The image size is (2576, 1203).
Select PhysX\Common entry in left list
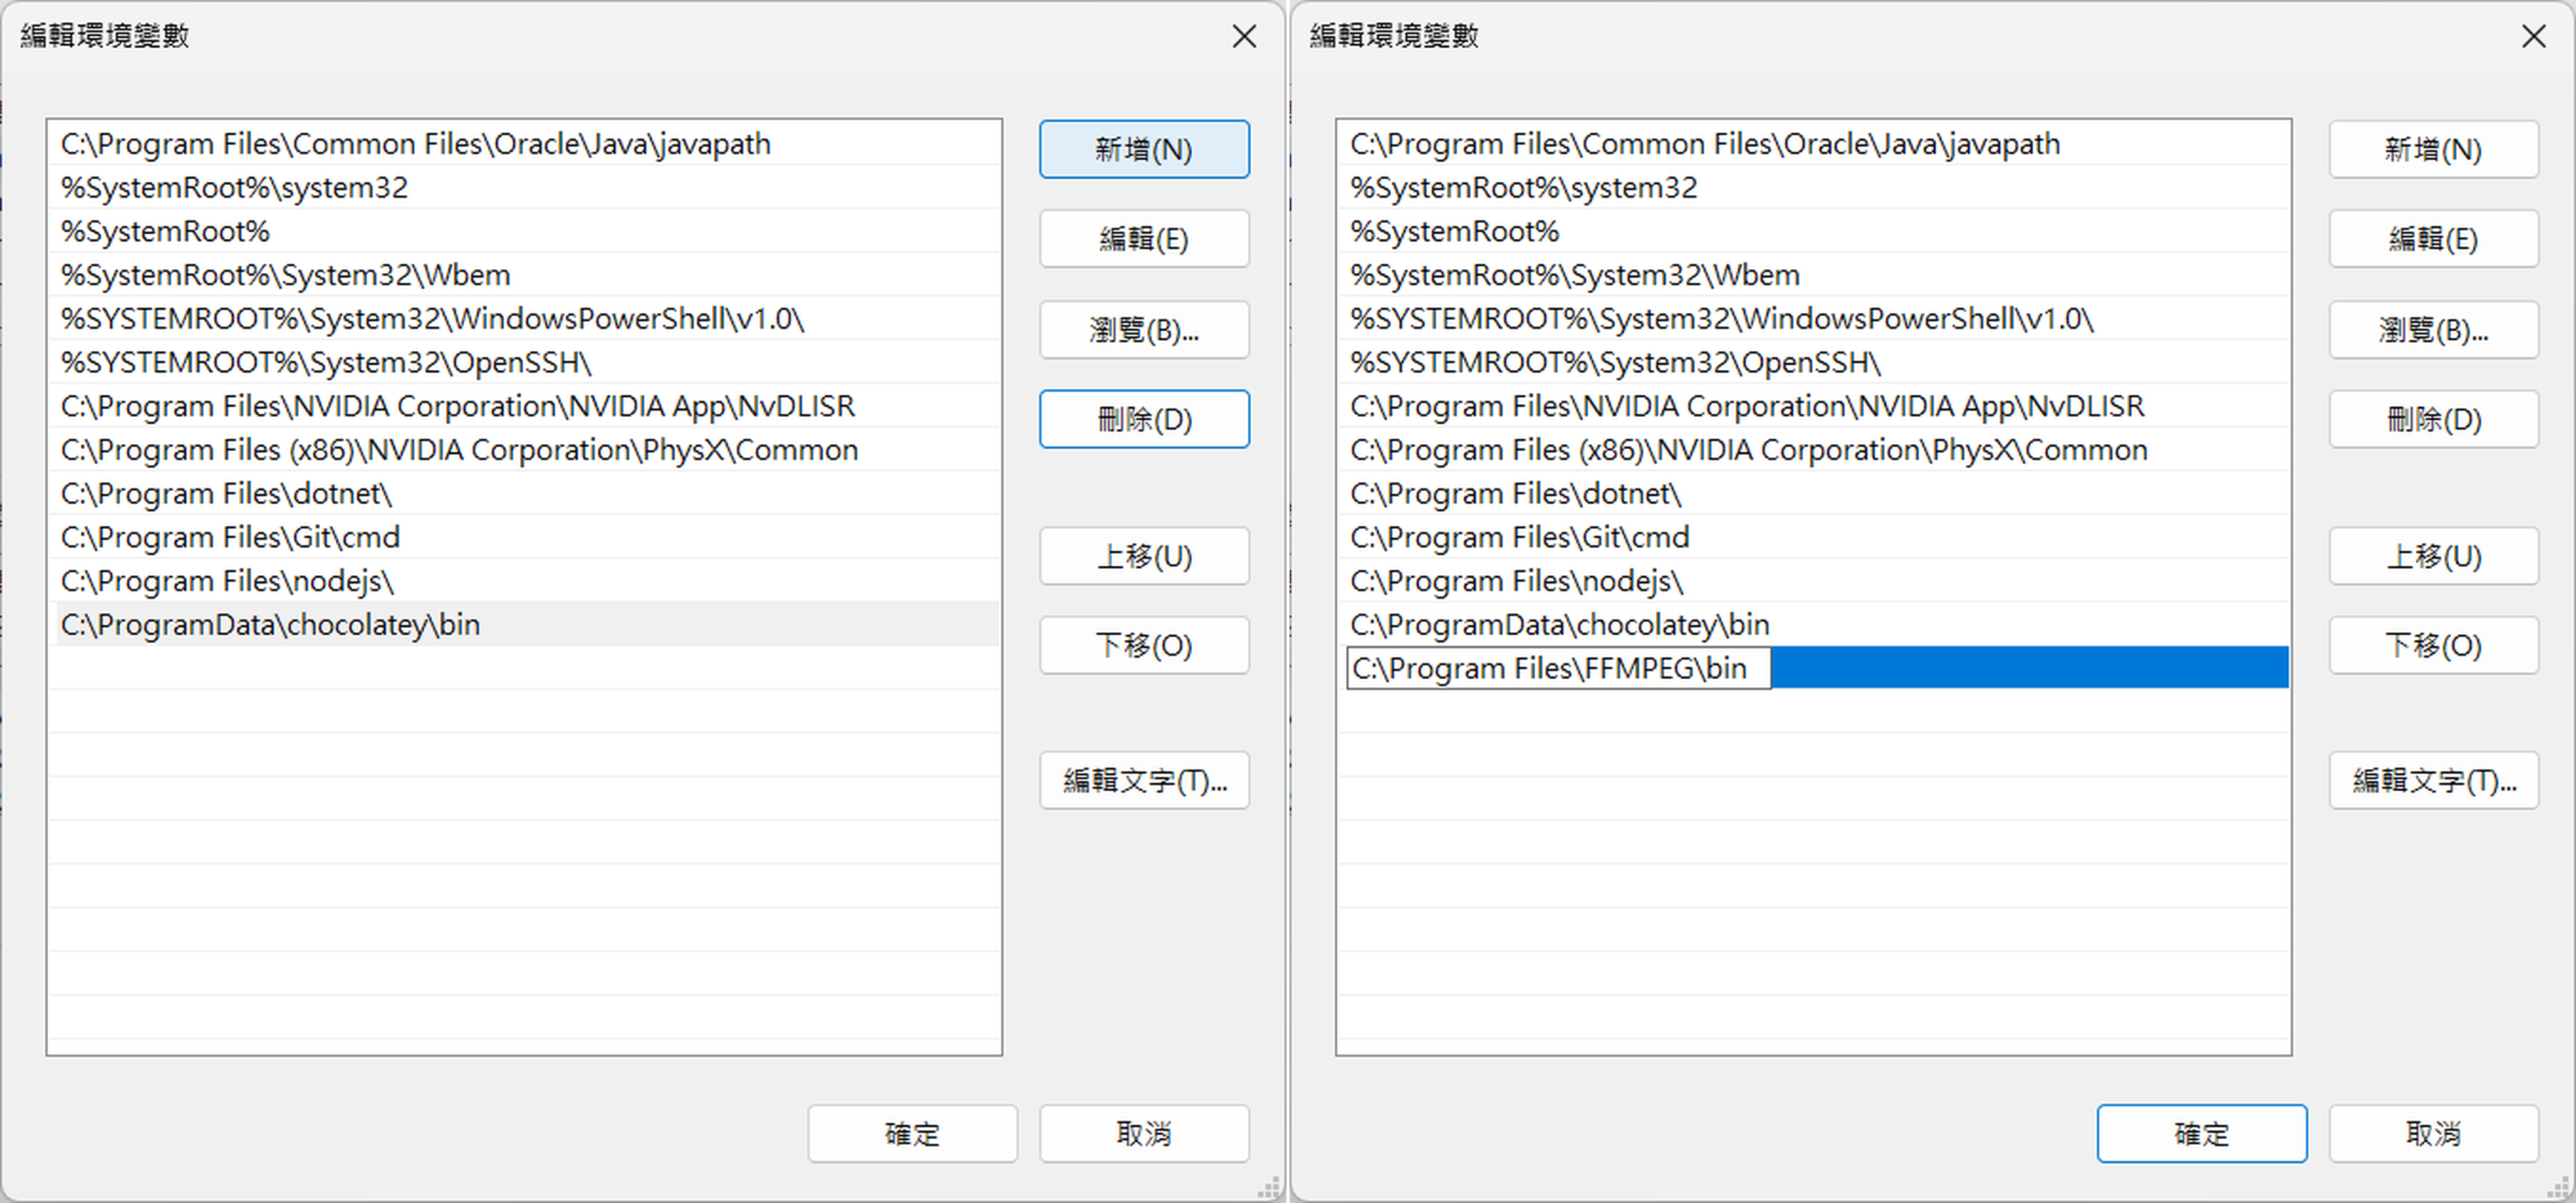459,450
